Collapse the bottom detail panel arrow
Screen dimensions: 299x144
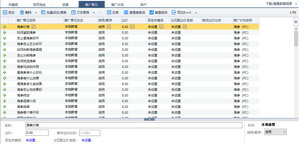(149, 119)
